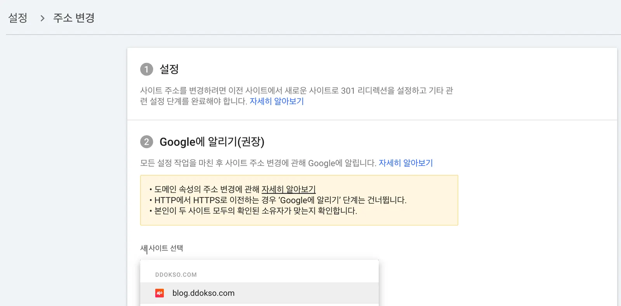Go back to 설정 breadcrumb
Viewport: 621px width, 306px height.
(x=18, y=18)
